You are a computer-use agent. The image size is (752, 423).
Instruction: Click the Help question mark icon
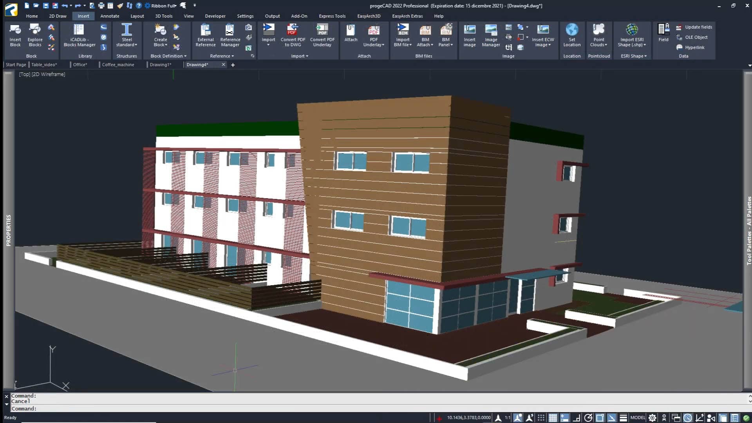pos(139,5)
